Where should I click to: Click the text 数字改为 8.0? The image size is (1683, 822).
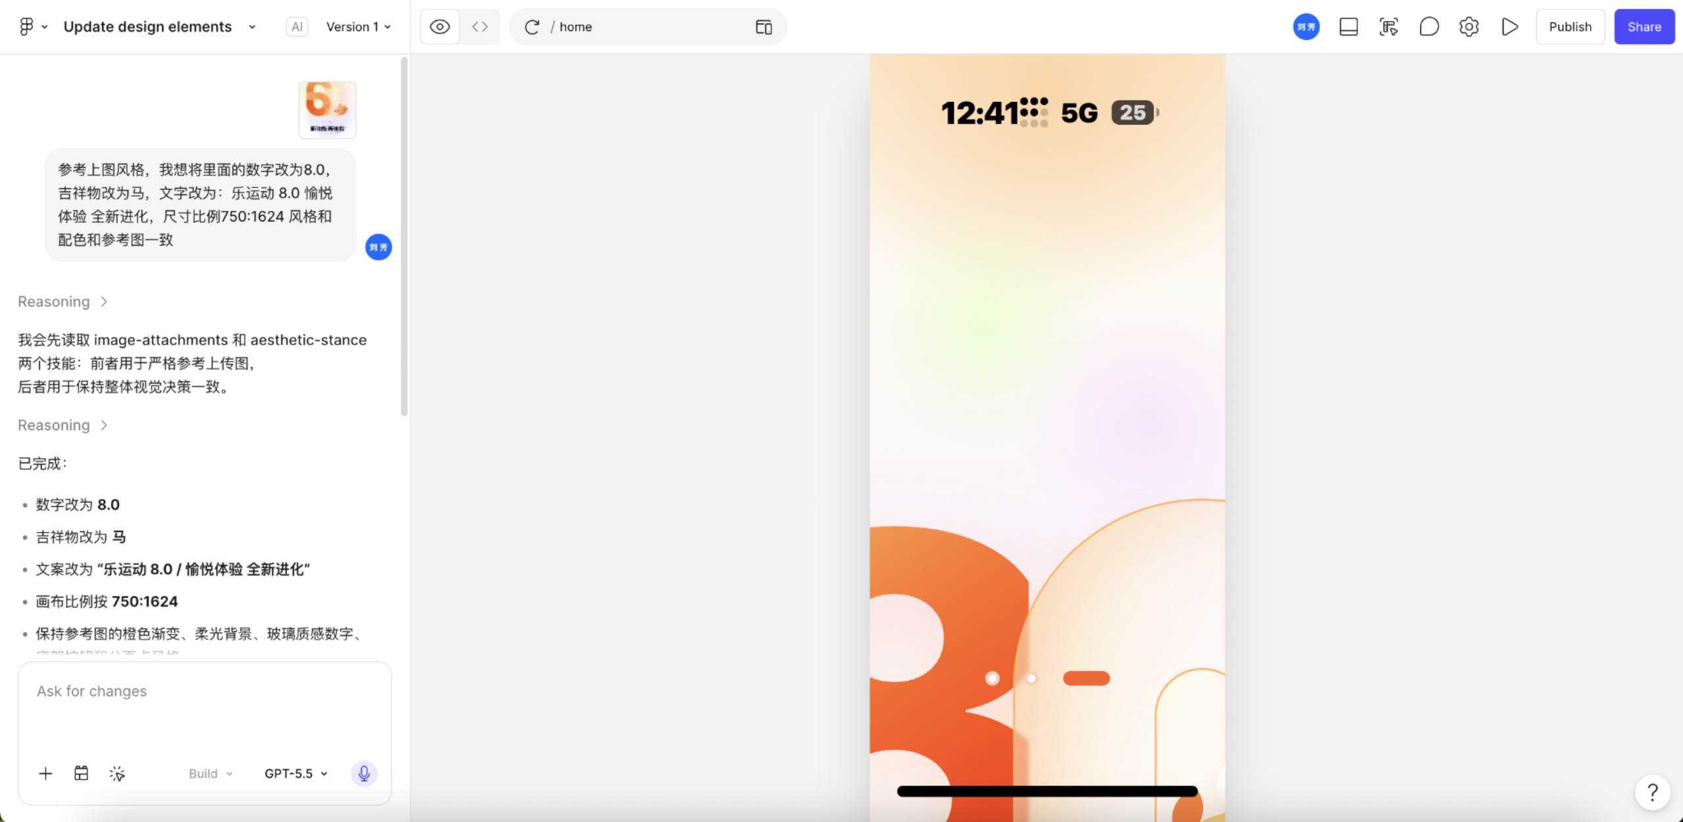78,505
